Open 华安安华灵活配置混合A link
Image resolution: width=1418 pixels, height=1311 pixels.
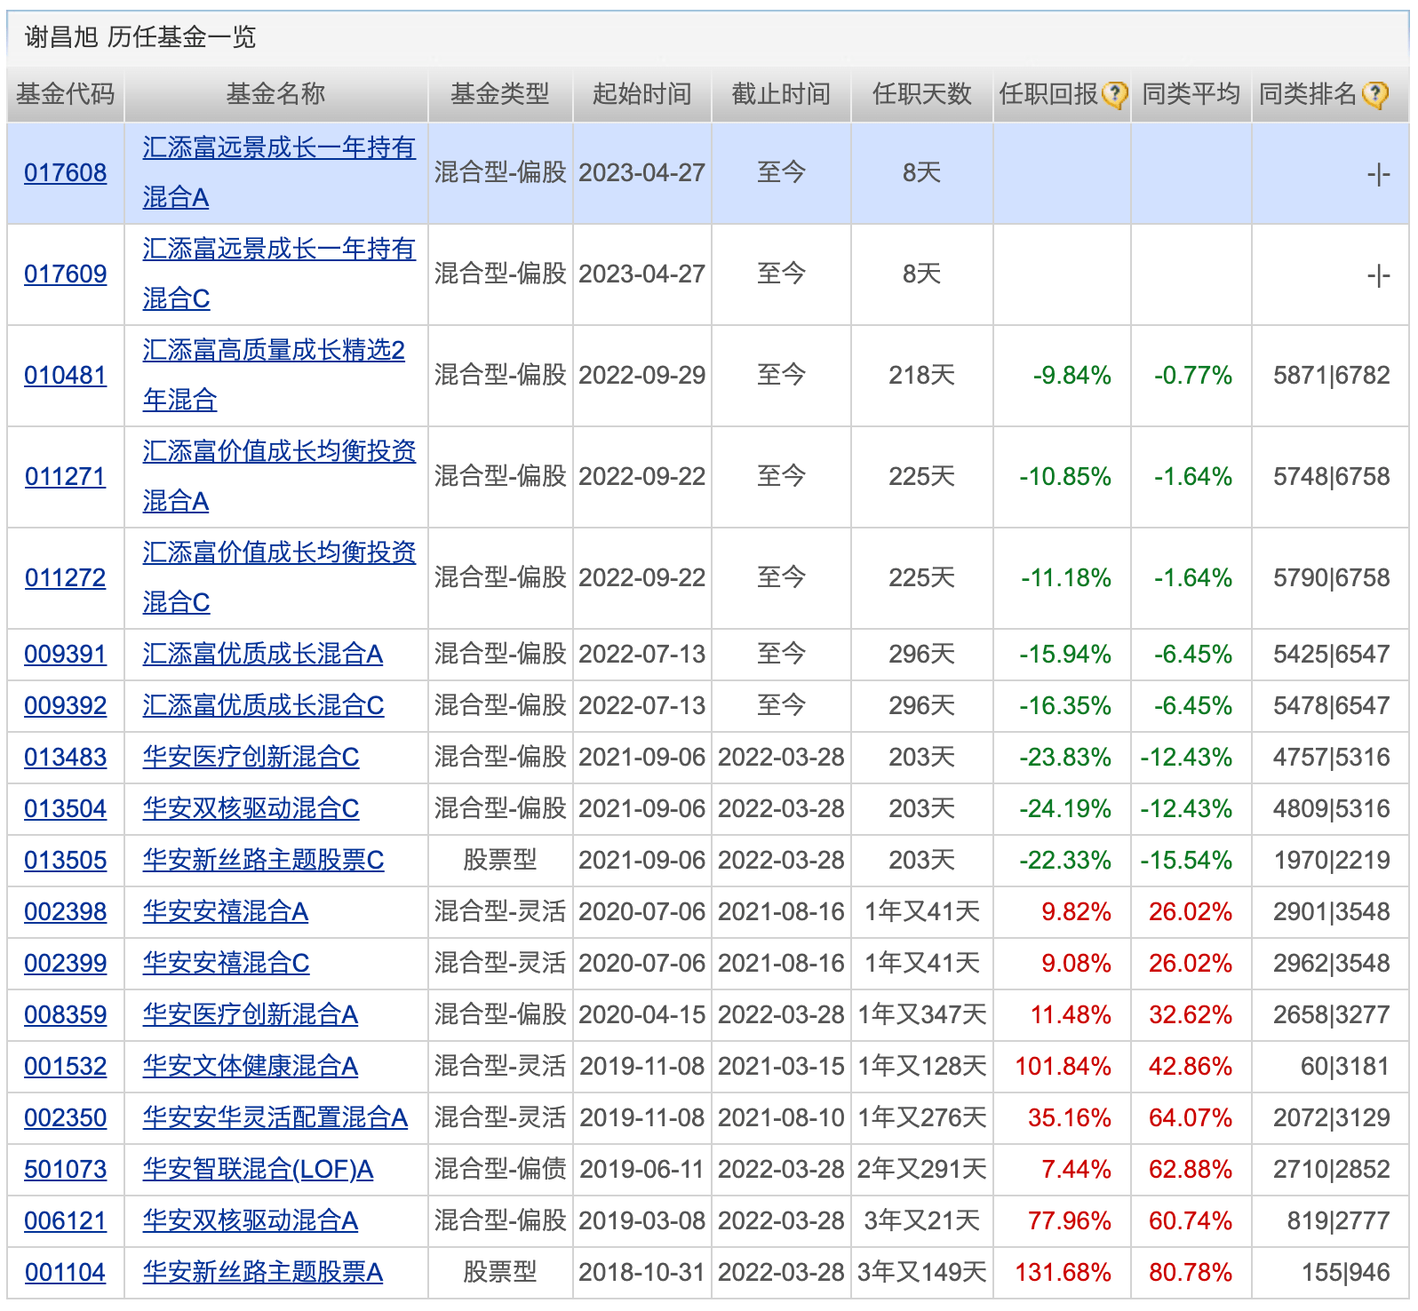[275, 1118]
